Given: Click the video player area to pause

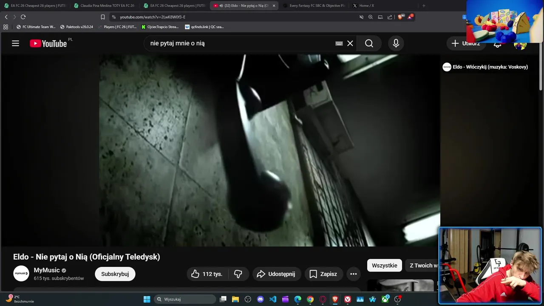Looking at the screenshot, I should [x=269, y=150].
